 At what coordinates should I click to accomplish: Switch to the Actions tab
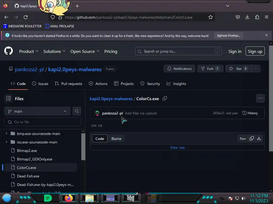pyautogui.click(x=98, y=84)
